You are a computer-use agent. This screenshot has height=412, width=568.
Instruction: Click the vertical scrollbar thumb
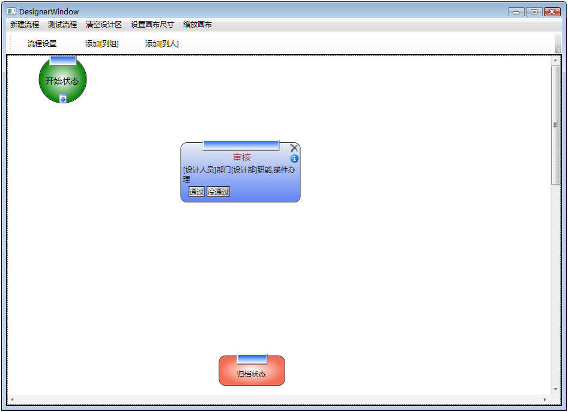pos(555,126)
